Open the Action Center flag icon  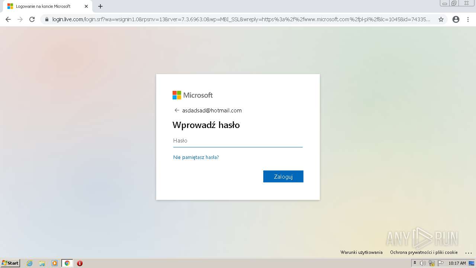(441, 263)
